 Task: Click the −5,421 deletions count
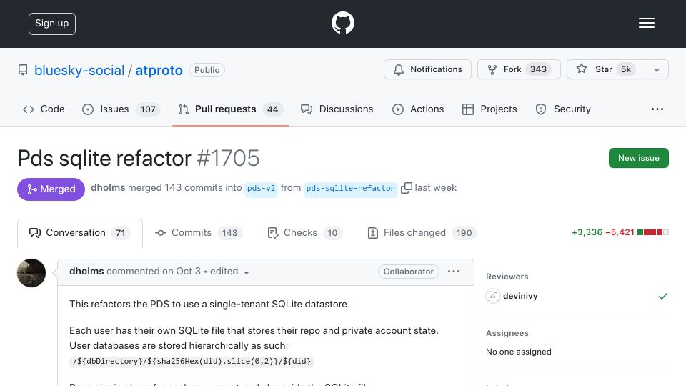coord(620,232)
